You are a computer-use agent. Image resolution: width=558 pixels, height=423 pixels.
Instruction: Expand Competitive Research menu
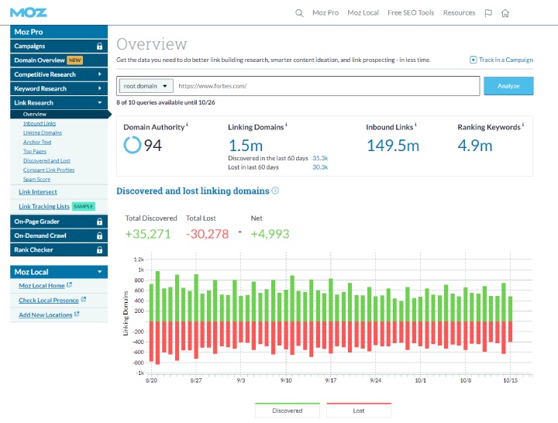59,74
